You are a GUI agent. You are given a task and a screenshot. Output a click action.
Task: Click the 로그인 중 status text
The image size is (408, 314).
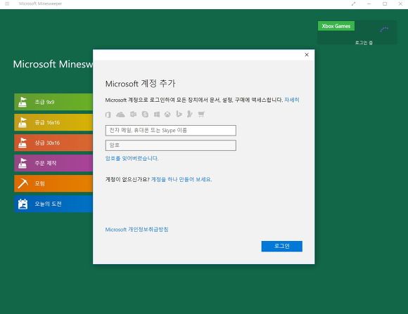364,43
